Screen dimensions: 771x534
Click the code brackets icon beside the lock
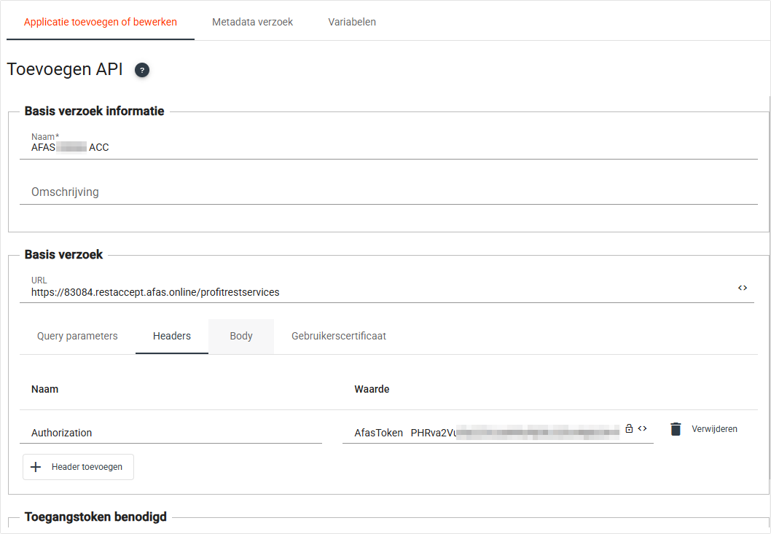pyautogui.click(x=642, y=428)
